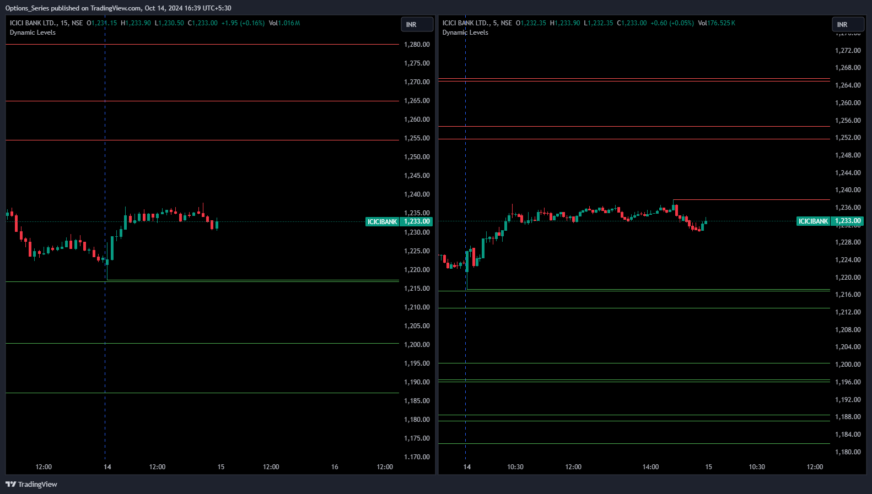Click the TradingView logo at bottom left
872x494 pixels.
pyautogui.click(x=31, y=484)
